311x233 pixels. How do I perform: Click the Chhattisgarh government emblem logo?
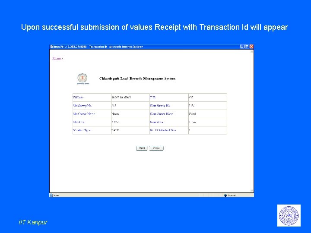83,79
